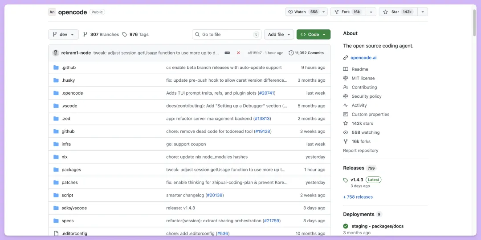
Task: Click rekram1-node avatar image
Action: click(x=56, y=53)
